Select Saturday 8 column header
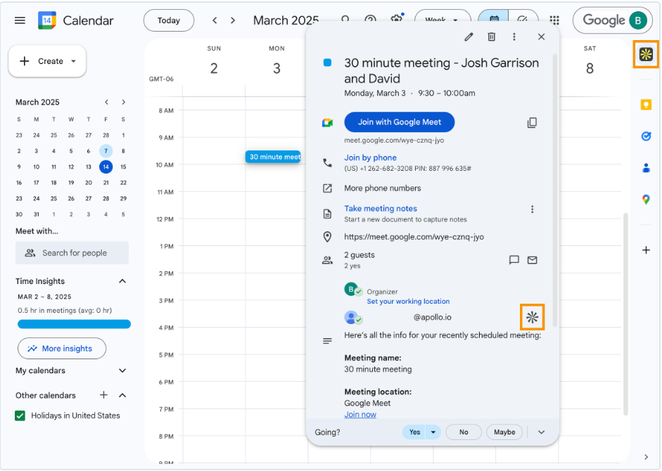Screen dimensions: 662x471 (590, 61)
